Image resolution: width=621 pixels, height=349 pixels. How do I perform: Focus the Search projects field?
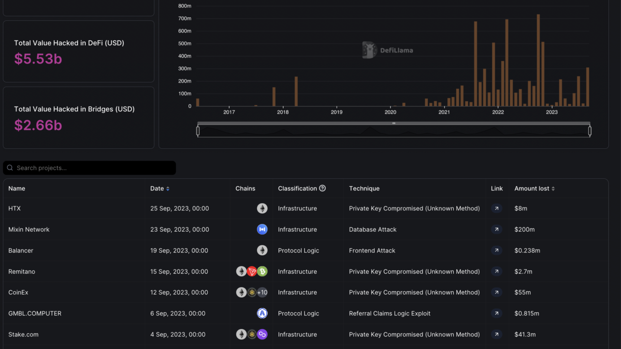tap(89, 168)
